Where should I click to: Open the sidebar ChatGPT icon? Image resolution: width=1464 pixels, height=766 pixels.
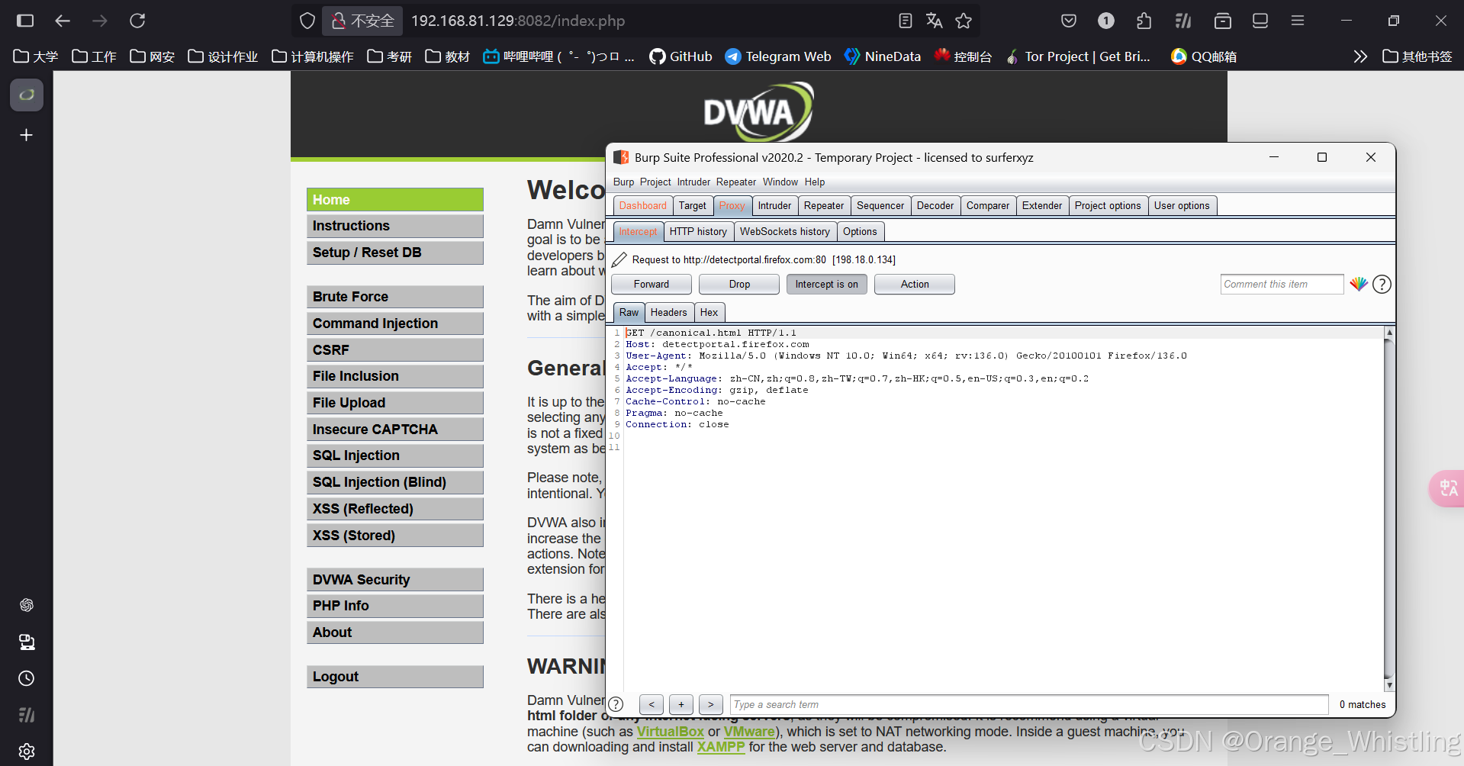[27, 605]
